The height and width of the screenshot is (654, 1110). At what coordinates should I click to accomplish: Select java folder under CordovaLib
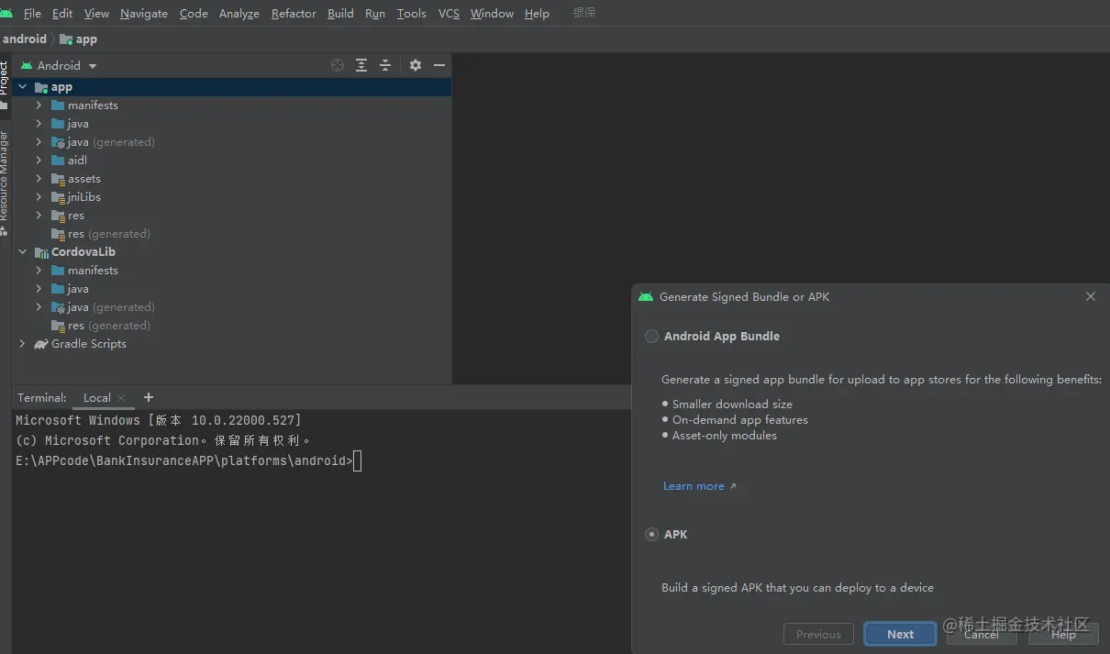click(x=78, y=289)
